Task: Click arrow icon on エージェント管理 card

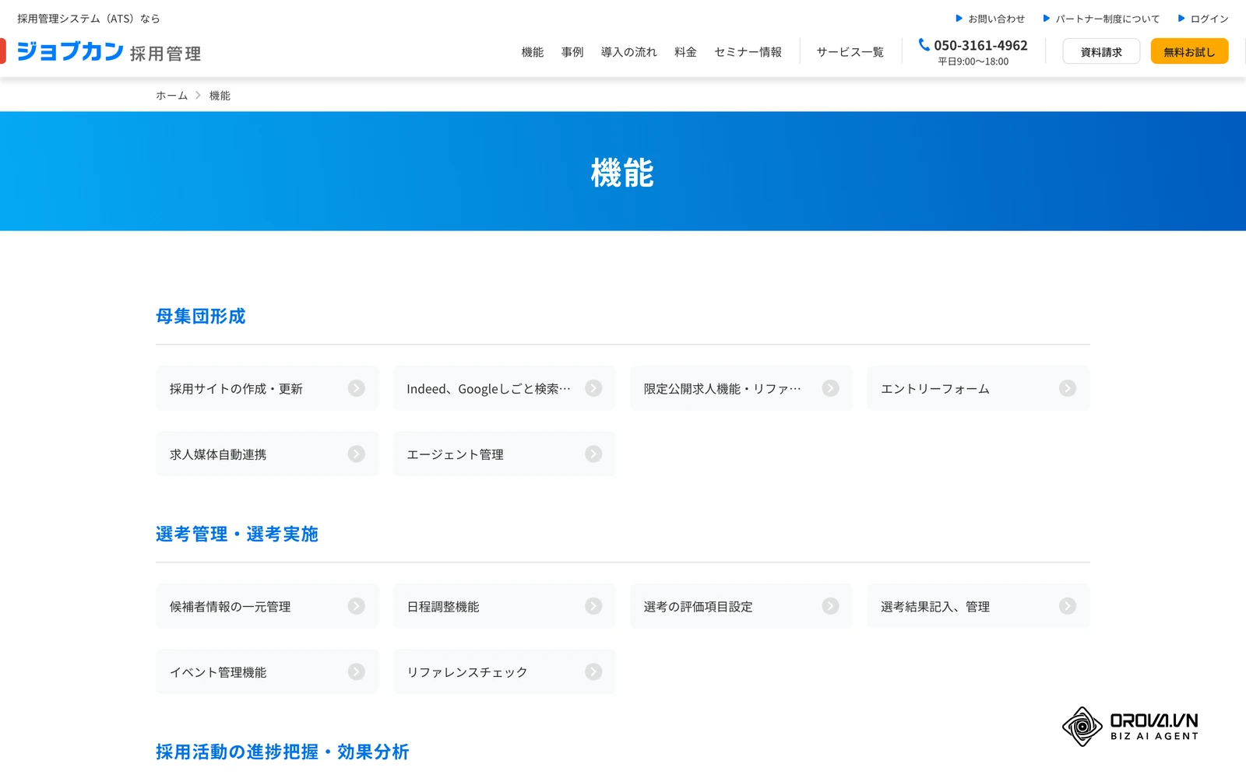Action: coord(593,454)
